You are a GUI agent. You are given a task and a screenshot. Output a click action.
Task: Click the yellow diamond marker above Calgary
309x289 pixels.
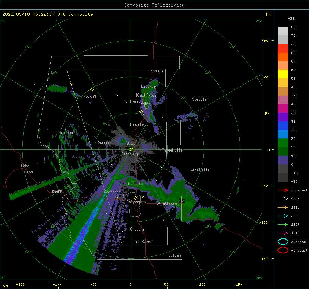pos(136,198)
